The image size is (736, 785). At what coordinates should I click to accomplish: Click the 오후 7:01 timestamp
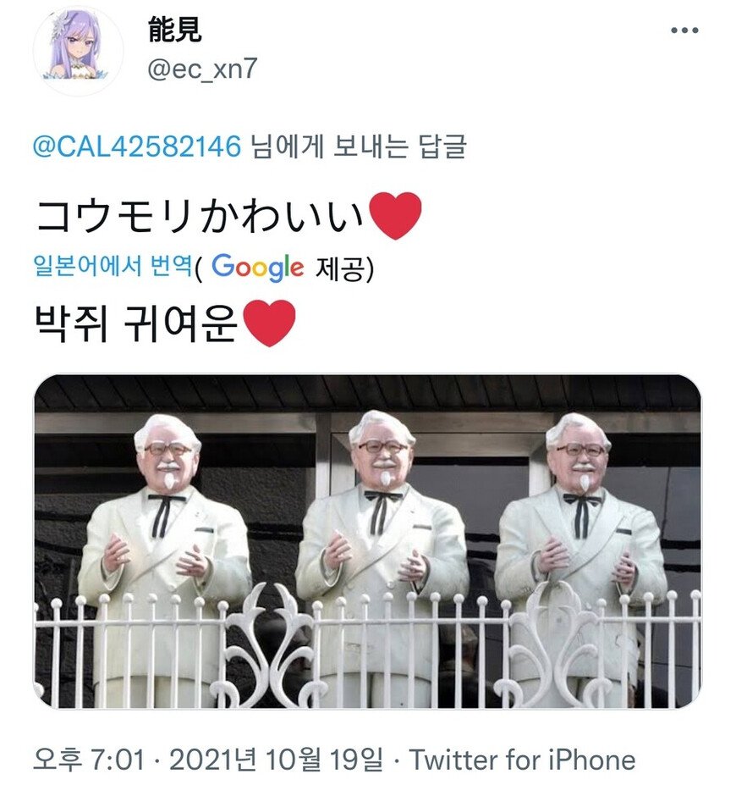89,760
